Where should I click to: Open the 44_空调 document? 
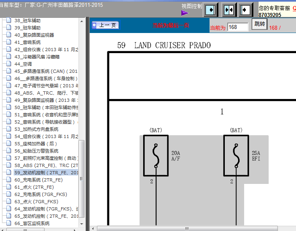pyautogui.click(x=23, y=64)
